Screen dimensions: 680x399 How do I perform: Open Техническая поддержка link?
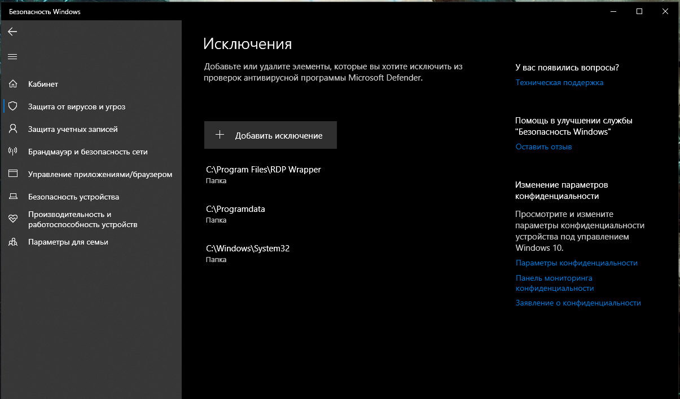[559, 82]
